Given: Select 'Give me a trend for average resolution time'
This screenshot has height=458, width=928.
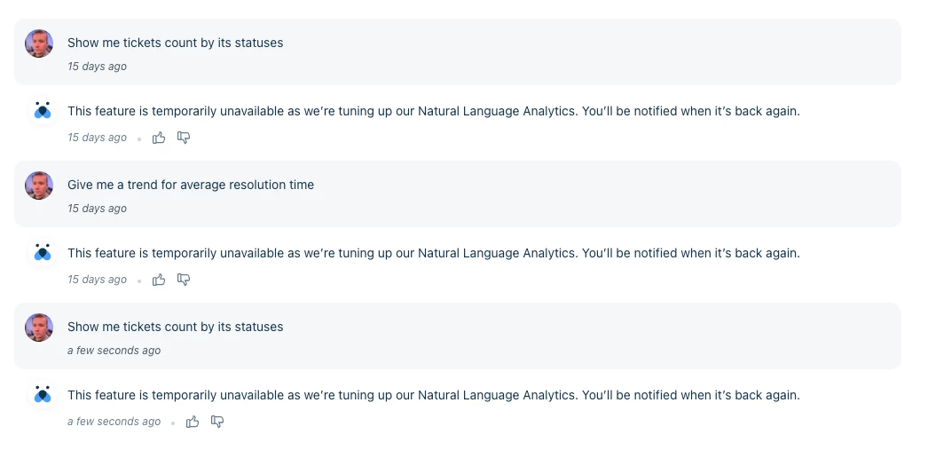Looking at the screenshot, I should (x=191, y=185).
